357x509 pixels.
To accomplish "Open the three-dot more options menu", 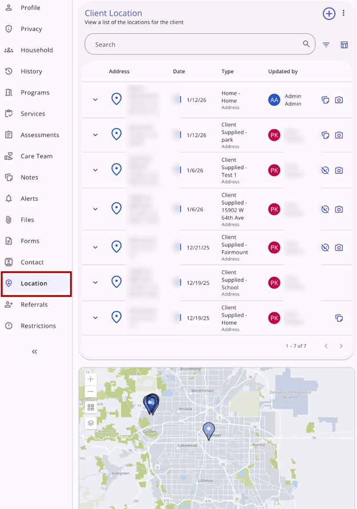I will click(x=343, y=13).
